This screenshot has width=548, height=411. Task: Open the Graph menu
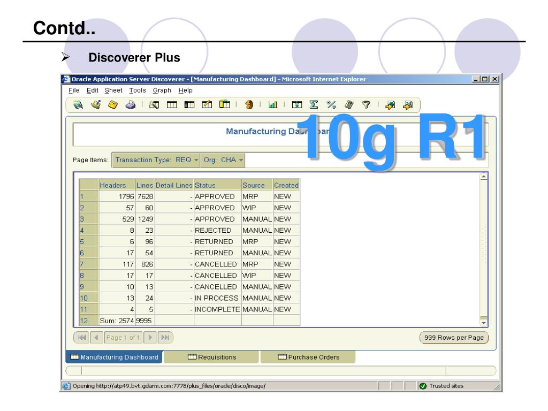click(x=162, y=90)
